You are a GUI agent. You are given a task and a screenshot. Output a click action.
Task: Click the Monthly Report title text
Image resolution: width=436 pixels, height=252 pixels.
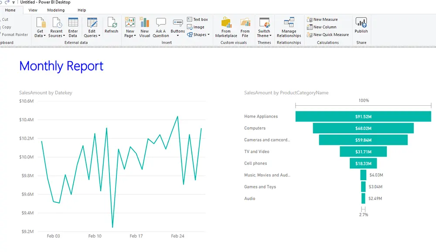tap(61, 66)
